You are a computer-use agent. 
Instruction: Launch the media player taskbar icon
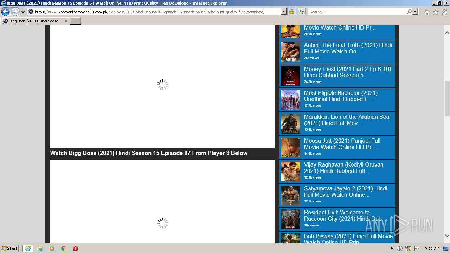tap(52, 248)
